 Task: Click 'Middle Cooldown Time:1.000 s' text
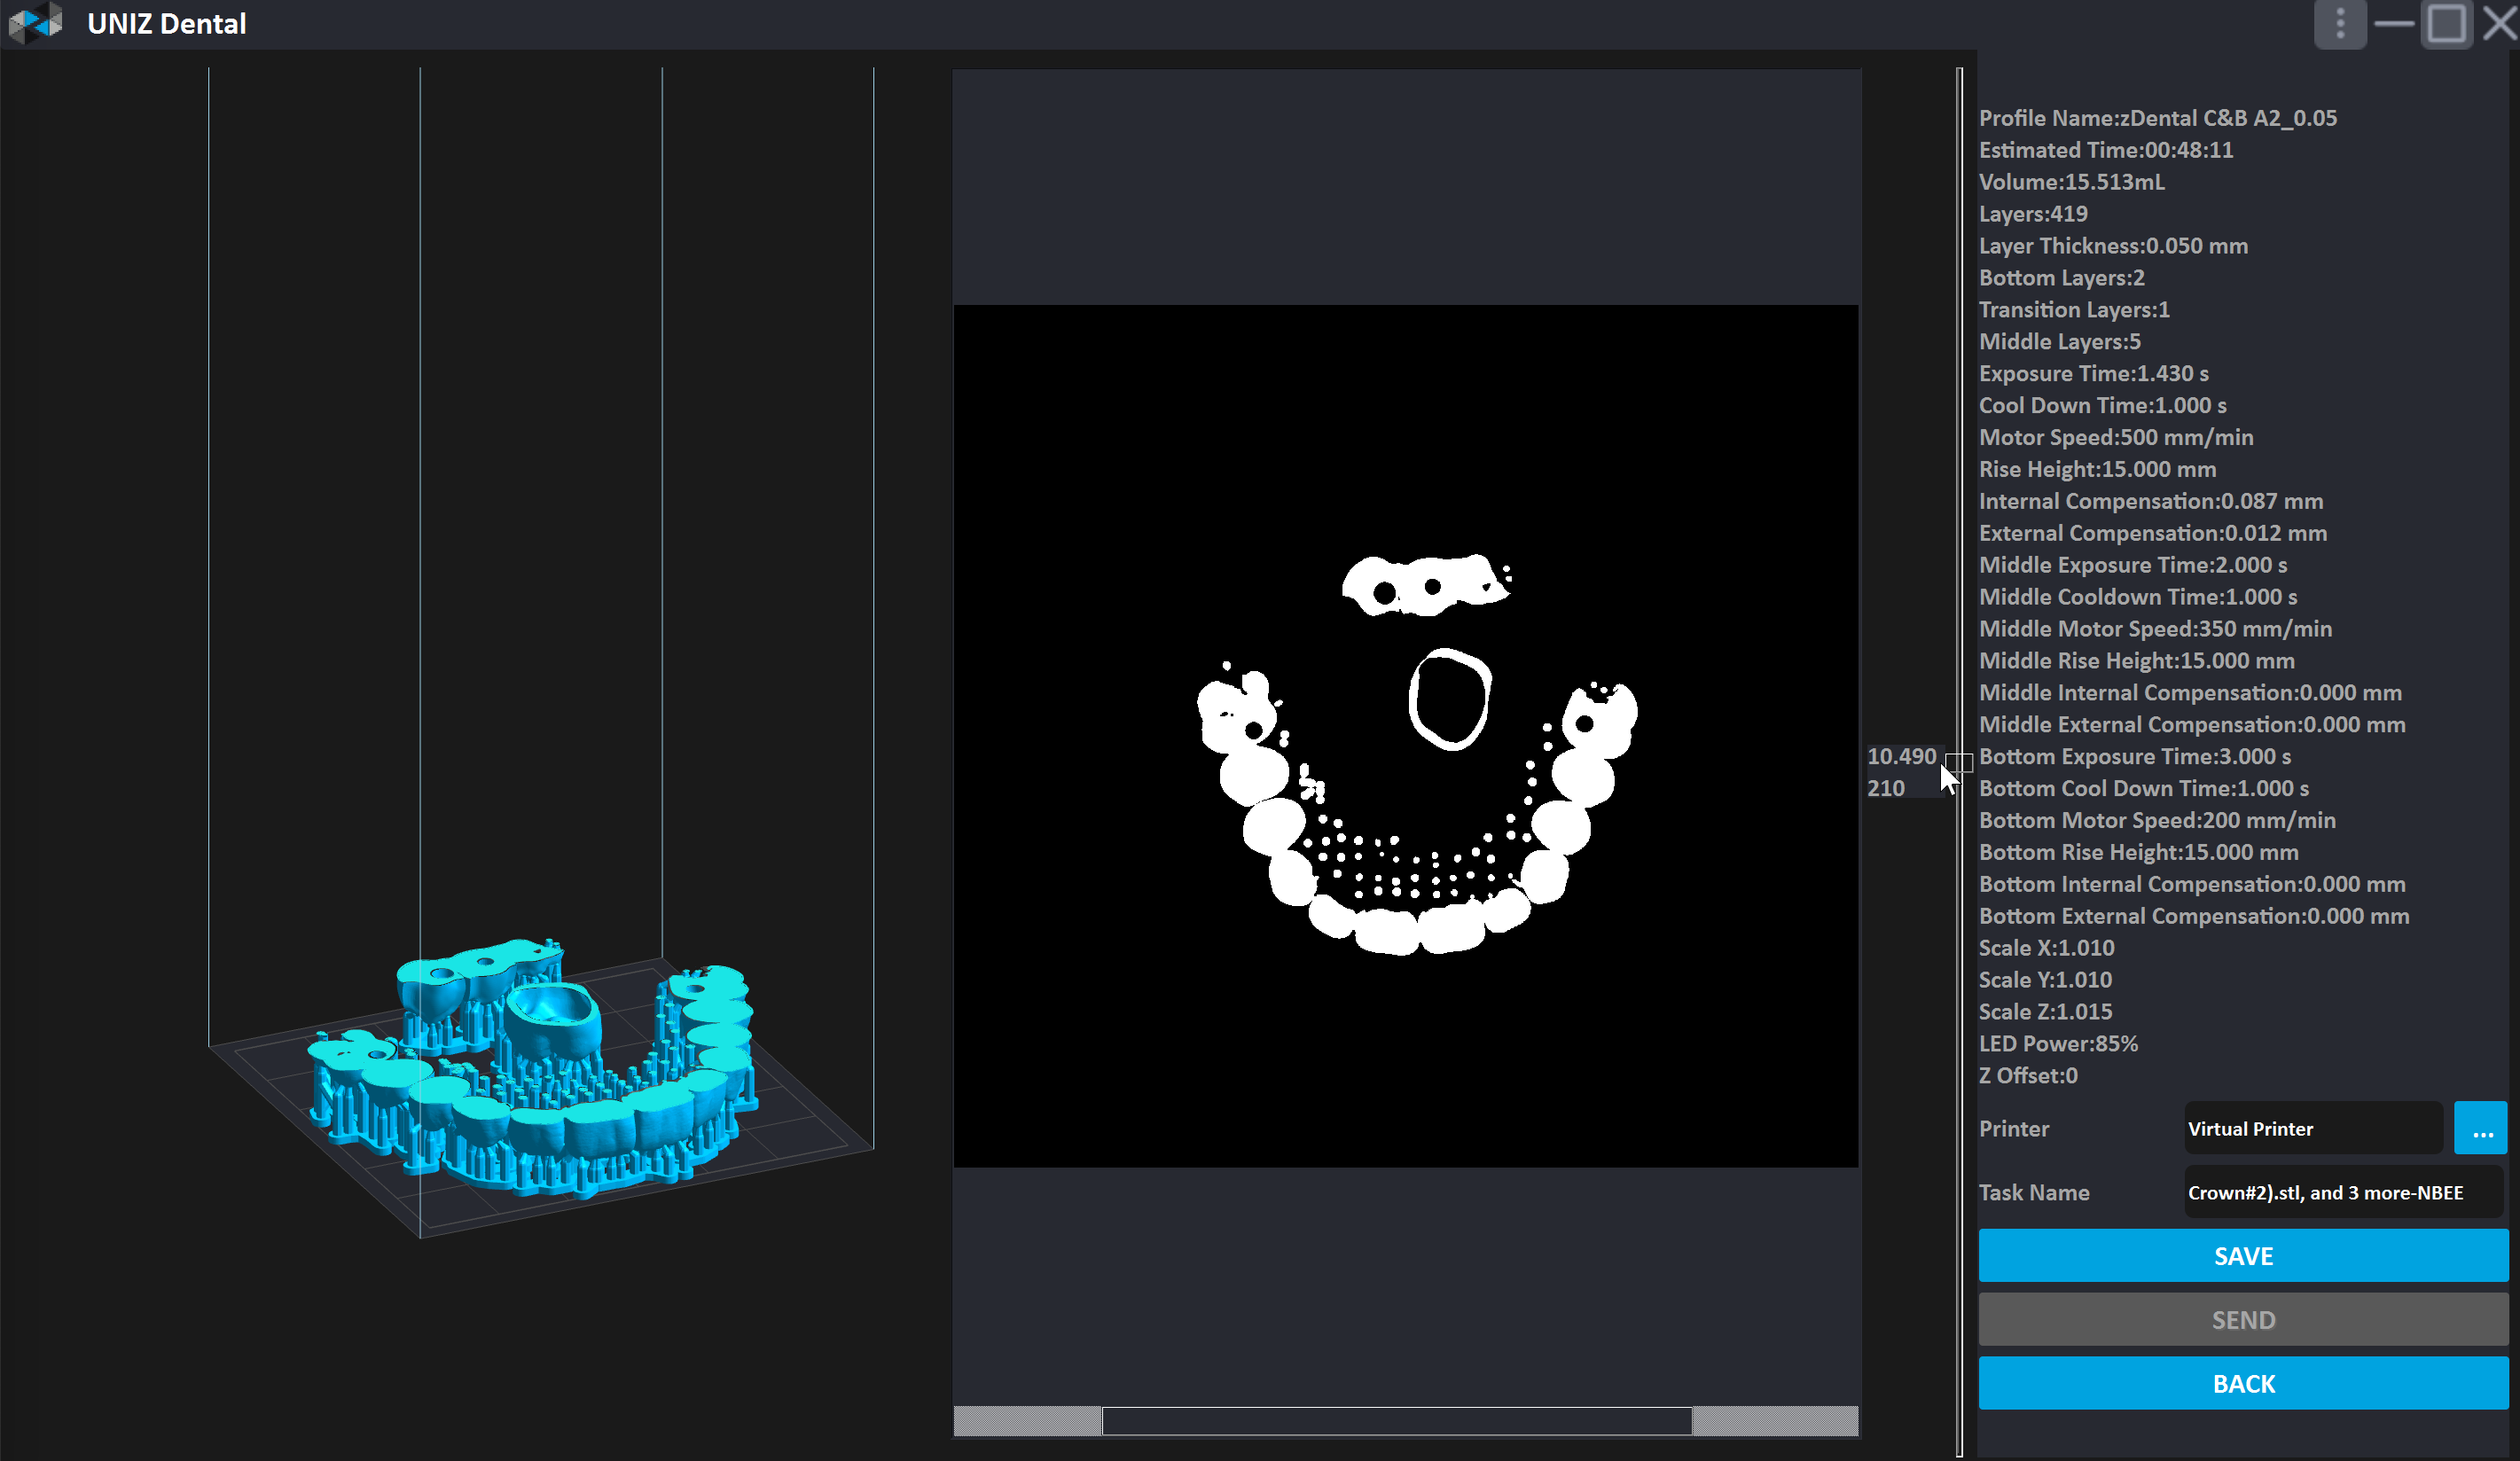click(2138, 597)
